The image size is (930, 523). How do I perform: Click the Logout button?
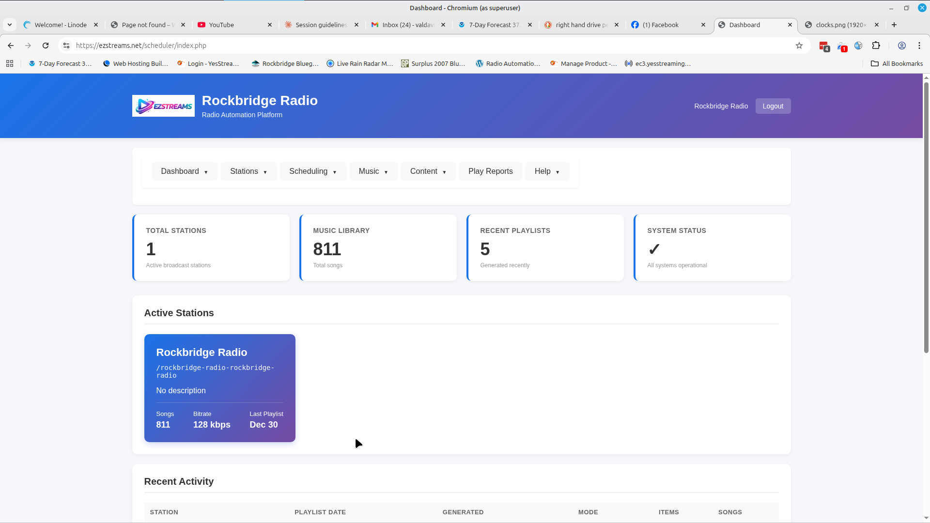(x=773, y=106)
